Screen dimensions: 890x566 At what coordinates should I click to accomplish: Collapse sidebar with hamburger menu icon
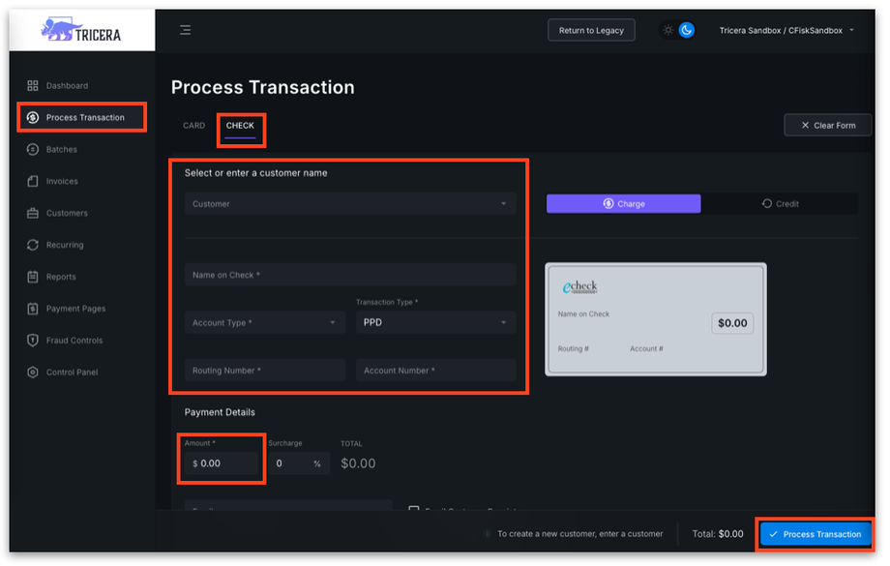pyautogui.click(x=185, y=30)
